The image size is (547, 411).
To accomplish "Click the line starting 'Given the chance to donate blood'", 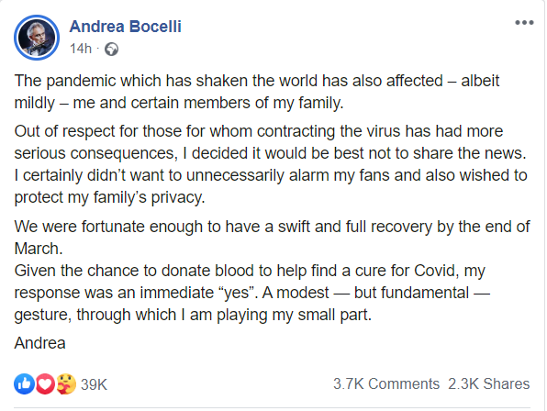I will [x=250, y=271].
